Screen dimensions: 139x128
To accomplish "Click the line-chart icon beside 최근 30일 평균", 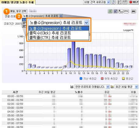I will [112, 87].
